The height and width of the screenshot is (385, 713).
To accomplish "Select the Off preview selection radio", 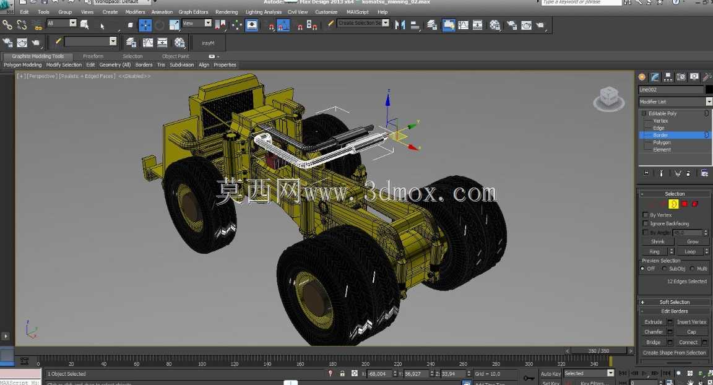I will click(x=642, y=269).
